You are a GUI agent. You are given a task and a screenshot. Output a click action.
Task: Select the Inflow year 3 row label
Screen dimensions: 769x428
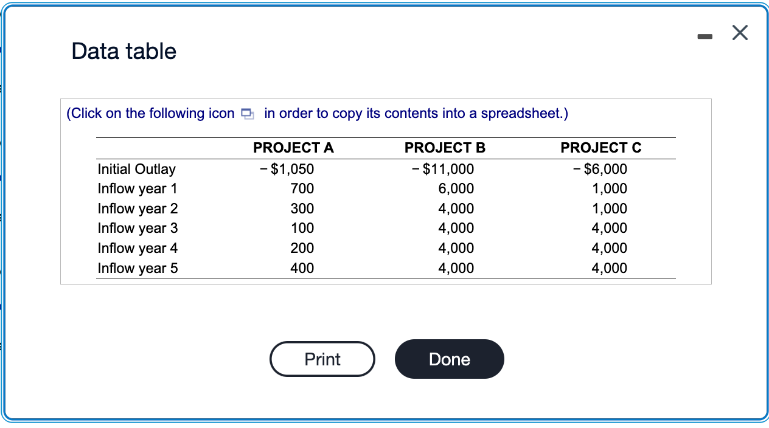[137, 229]
